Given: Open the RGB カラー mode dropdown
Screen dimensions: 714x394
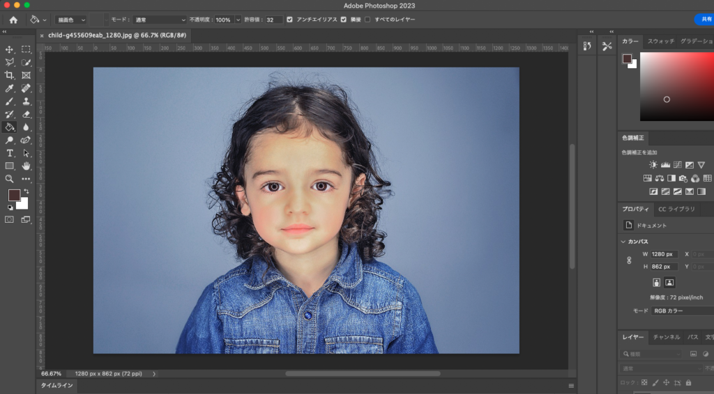Looking at the screenshot, I should 682,311.
